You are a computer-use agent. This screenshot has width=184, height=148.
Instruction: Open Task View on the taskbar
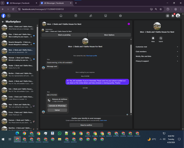click(x=10, y=139)
